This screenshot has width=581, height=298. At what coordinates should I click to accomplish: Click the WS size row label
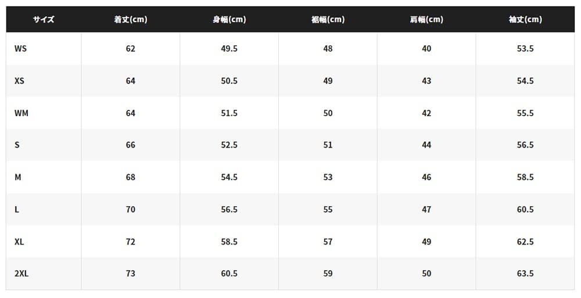[x=21, y=49]
